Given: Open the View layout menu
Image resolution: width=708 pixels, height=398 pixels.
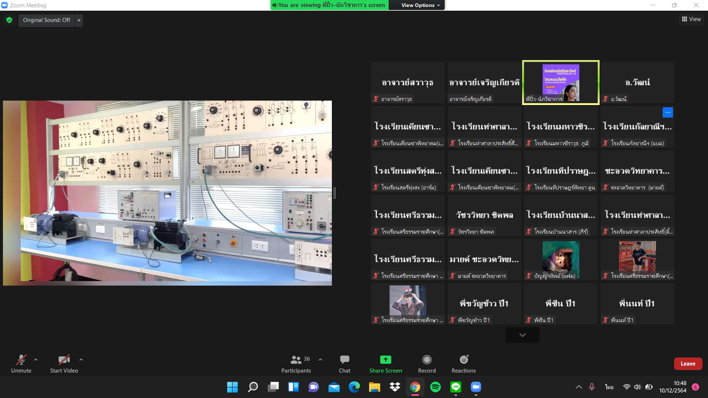Looking at the screenshot, I should [x=691, y=19].
